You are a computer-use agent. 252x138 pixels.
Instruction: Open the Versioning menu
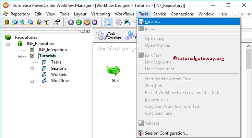click(x=100, y=14)
